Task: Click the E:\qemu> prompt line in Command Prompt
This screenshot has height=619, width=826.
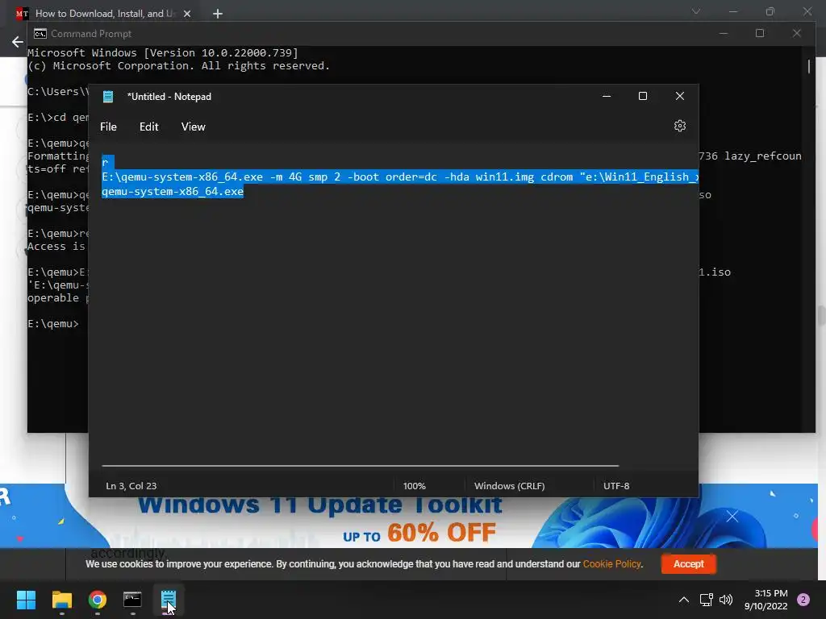Action: point(52,324)
